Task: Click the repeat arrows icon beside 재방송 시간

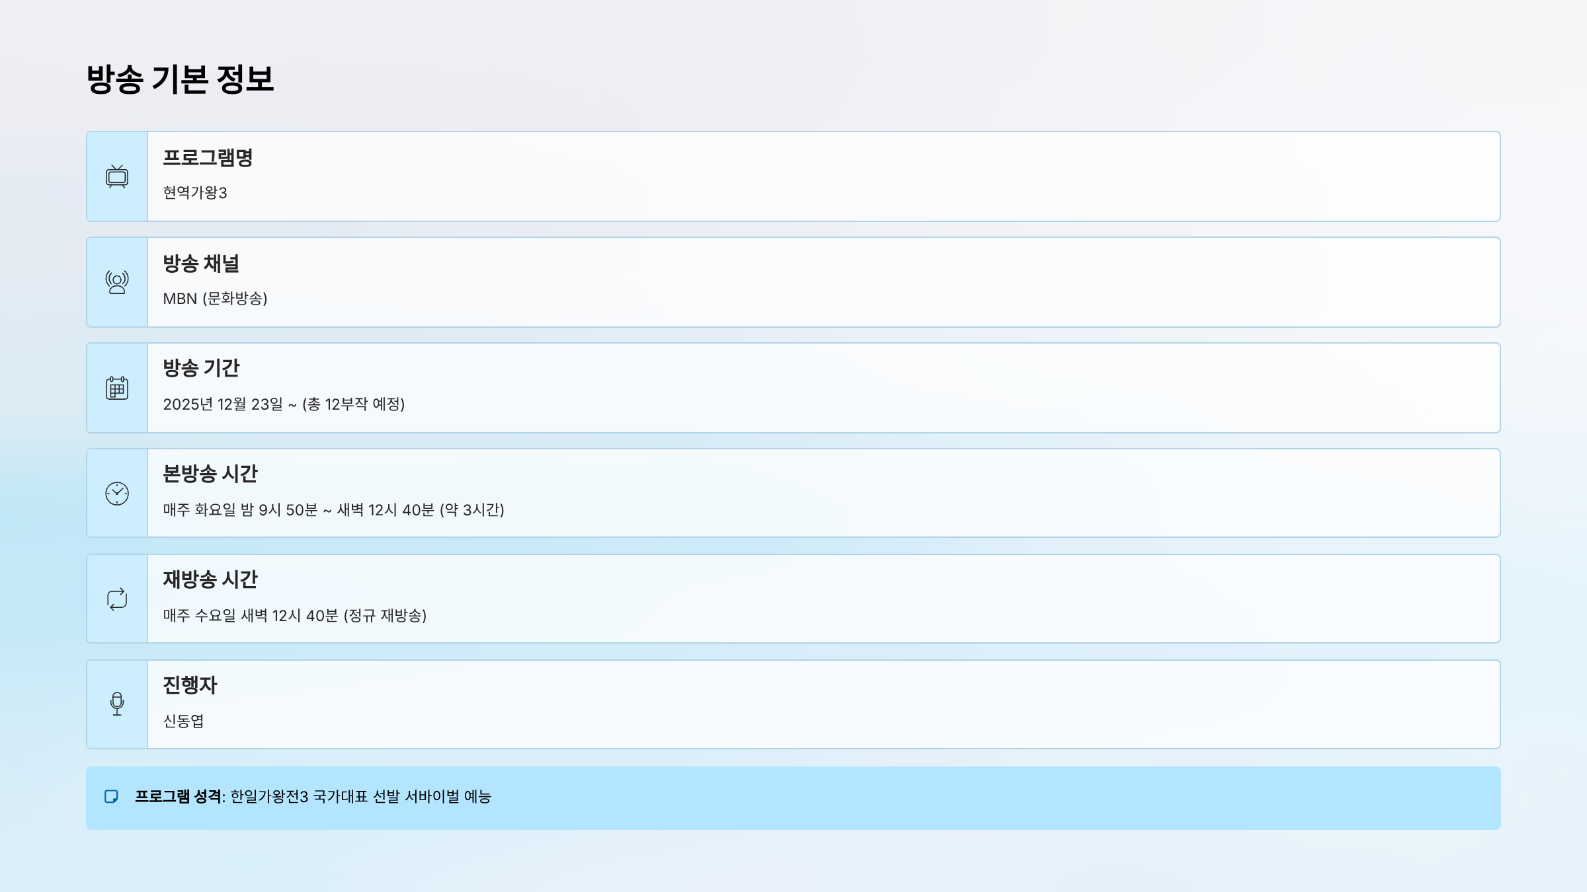Action: [x=117, y=599]
